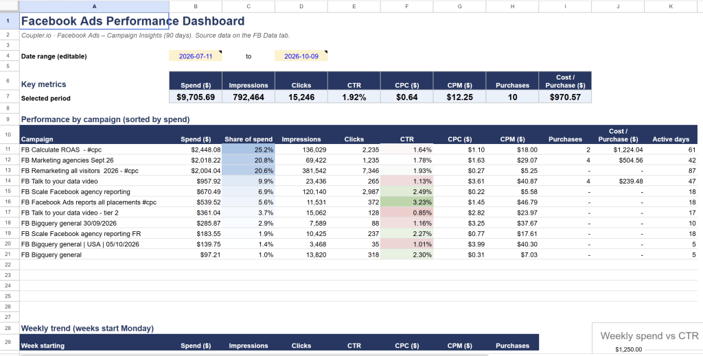Click the Facebook Ads Performance Dashboard title cell
Image resolution: width=703 pixels, height=356 pixels.
(94, 21)
